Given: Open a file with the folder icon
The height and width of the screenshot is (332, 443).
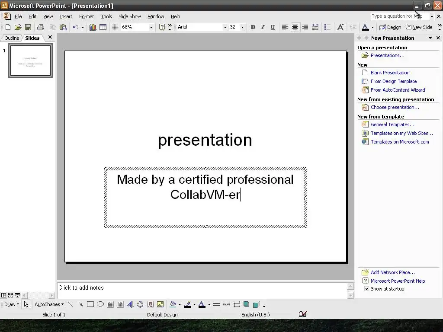Looking at the screenshot, I should (18, 27).
